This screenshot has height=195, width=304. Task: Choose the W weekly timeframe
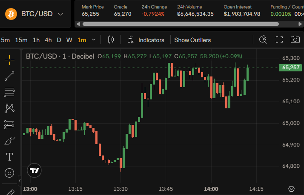pos(69,40)
